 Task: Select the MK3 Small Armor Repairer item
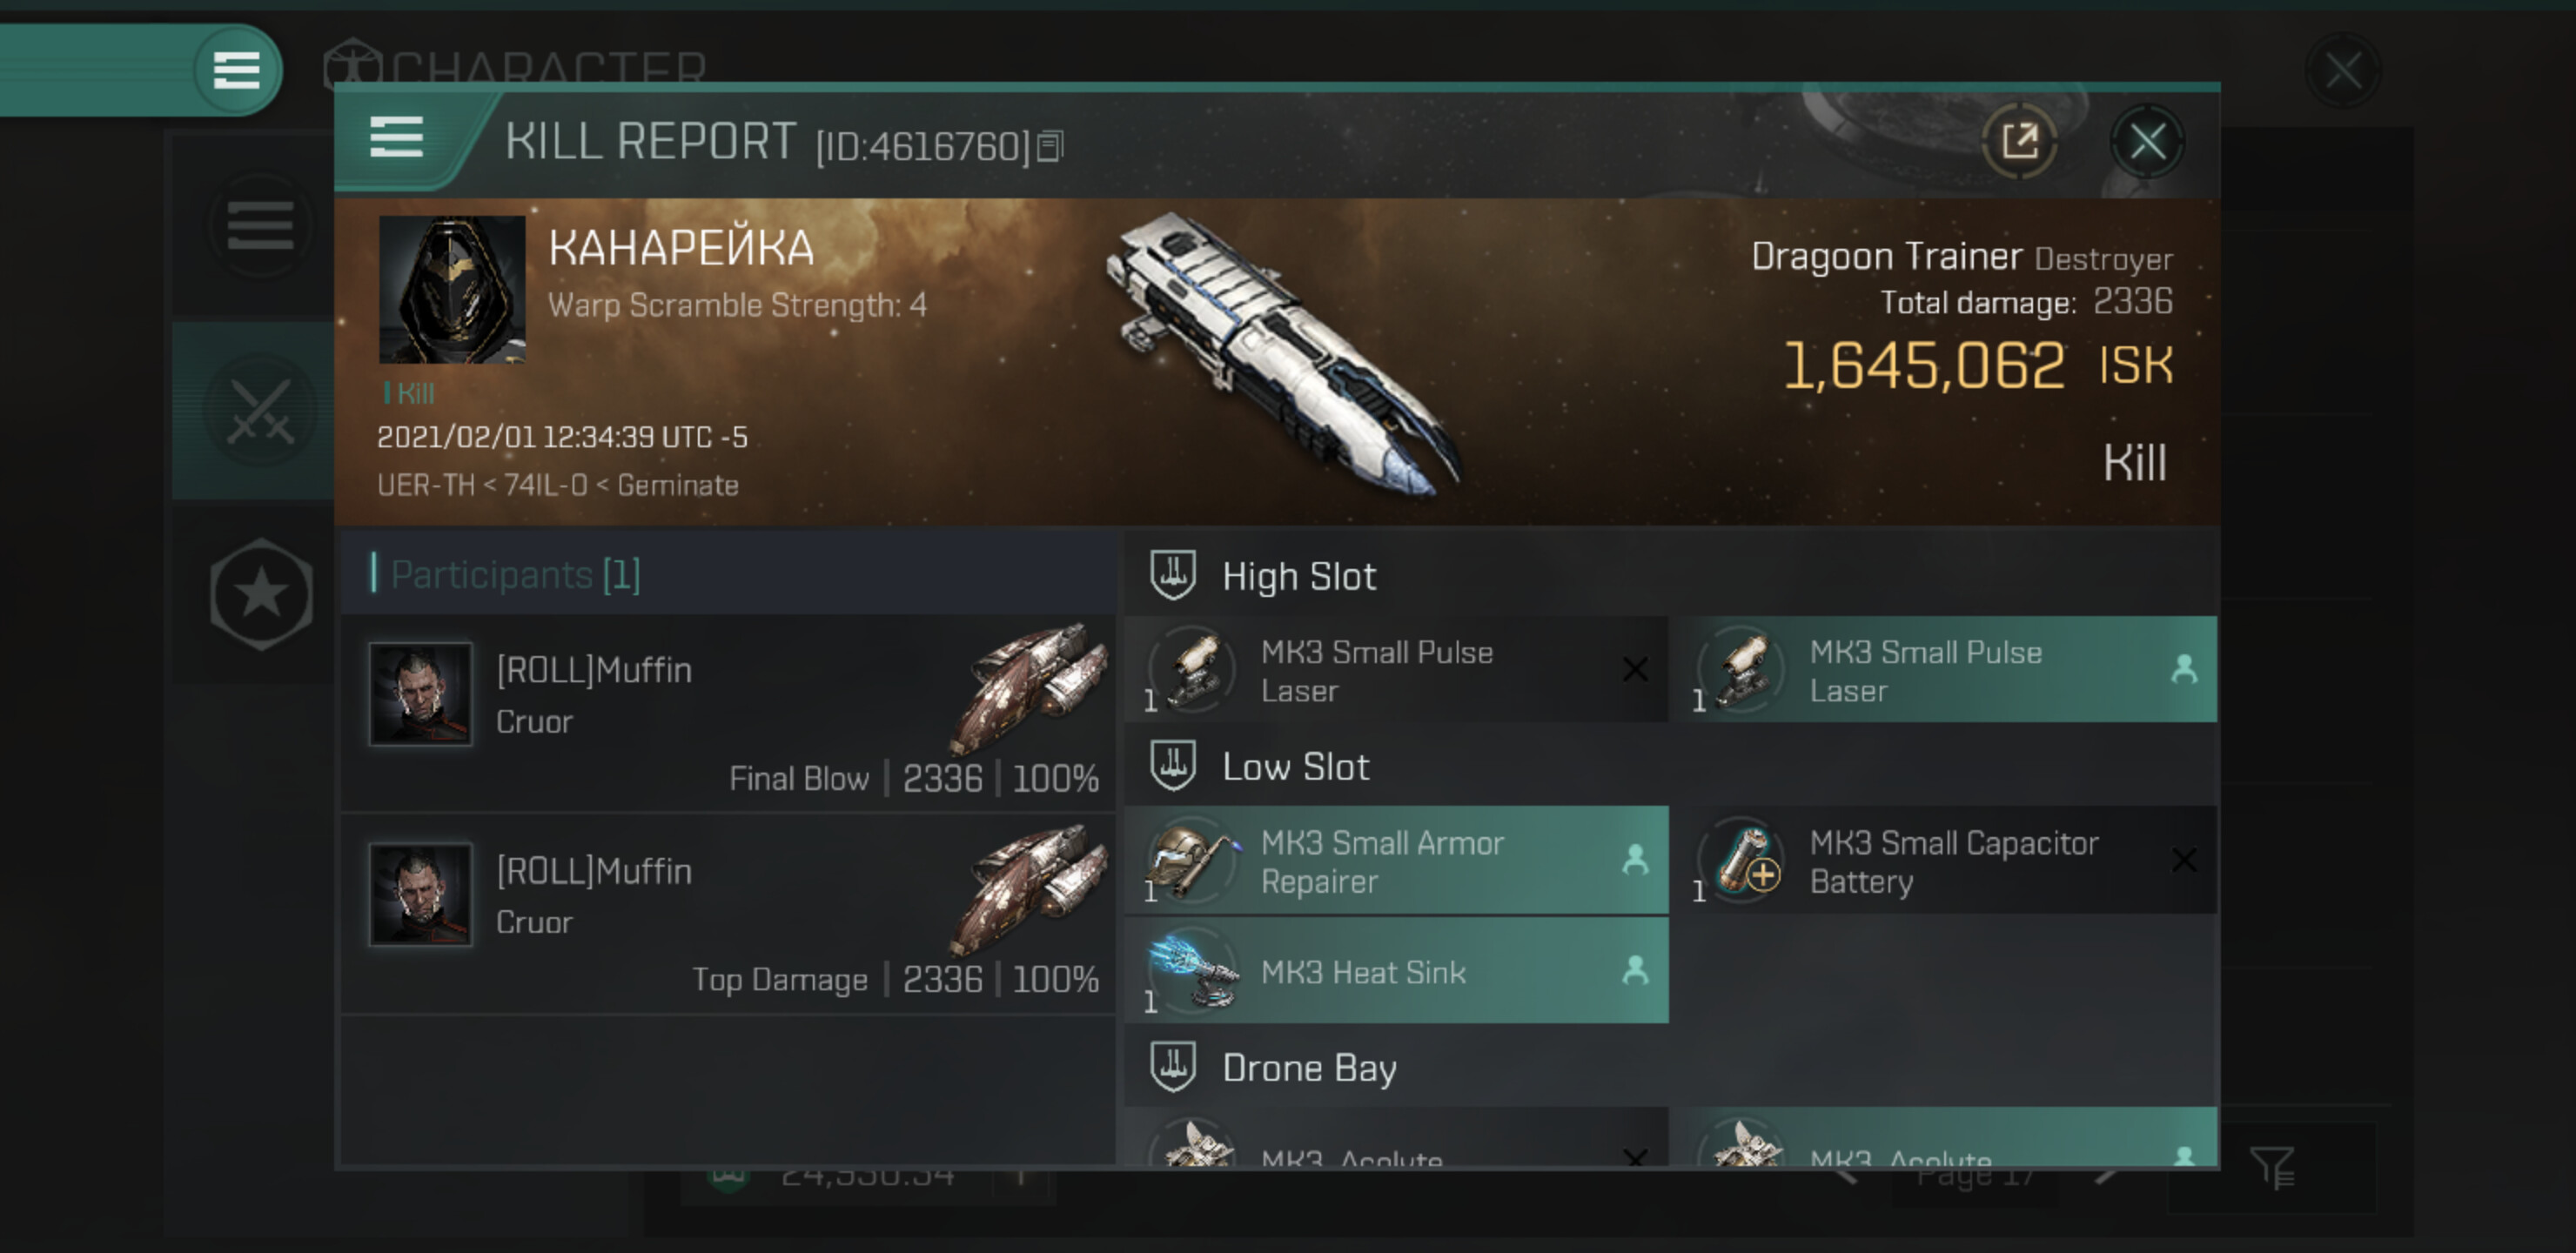pos(1397,861)
